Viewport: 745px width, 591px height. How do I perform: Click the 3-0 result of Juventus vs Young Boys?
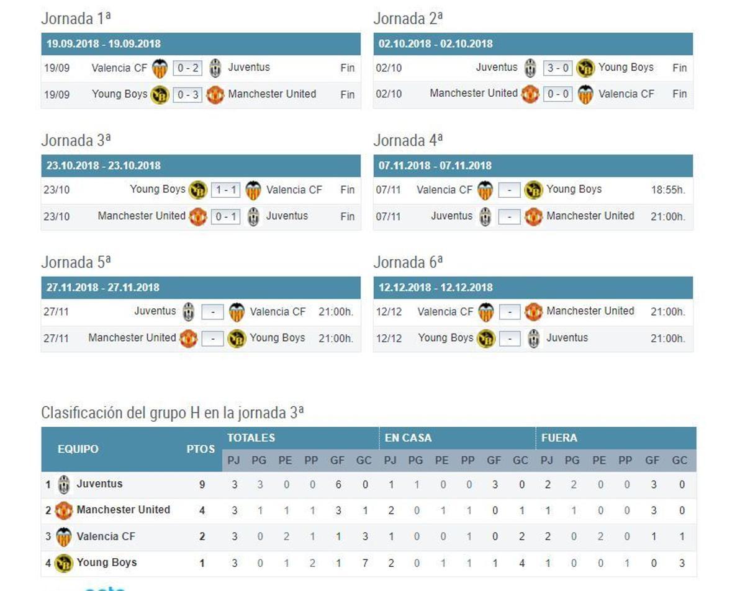pyautogui.click(x=559, y=67)
